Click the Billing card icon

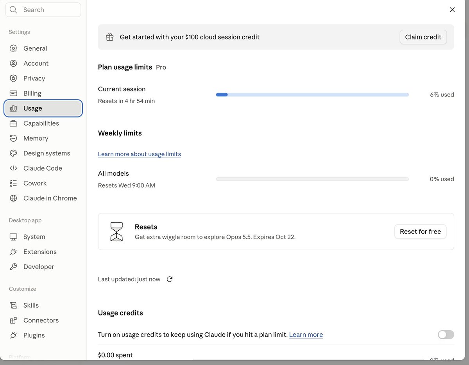(x=13, y=93)
